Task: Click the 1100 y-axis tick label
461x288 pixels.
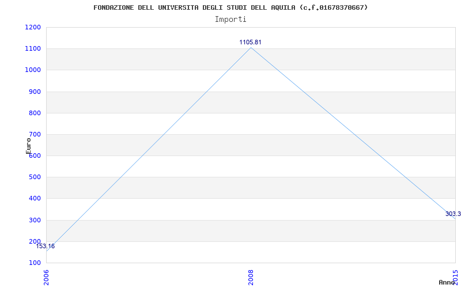Action: coord(33,49)
